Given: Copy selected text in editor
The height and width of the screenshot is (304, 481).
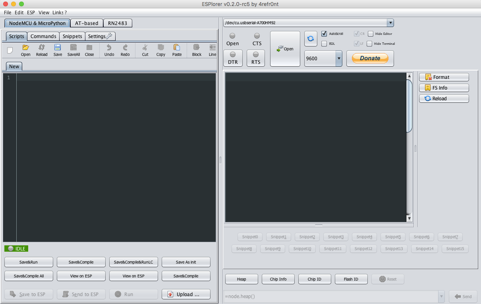Looking at the screenshot, I should 161,50.
